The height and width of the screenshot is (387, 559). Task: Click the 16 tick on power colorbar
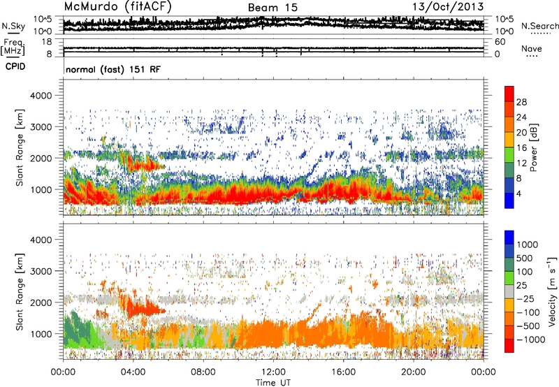coord(521,148)
